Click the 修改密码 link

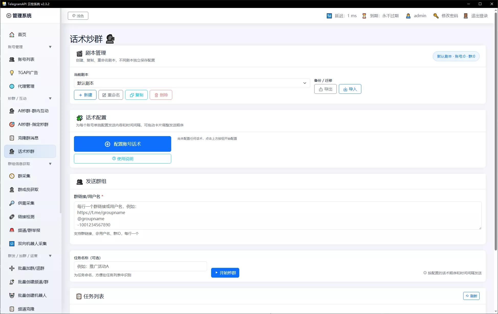(x=450, y=16)
